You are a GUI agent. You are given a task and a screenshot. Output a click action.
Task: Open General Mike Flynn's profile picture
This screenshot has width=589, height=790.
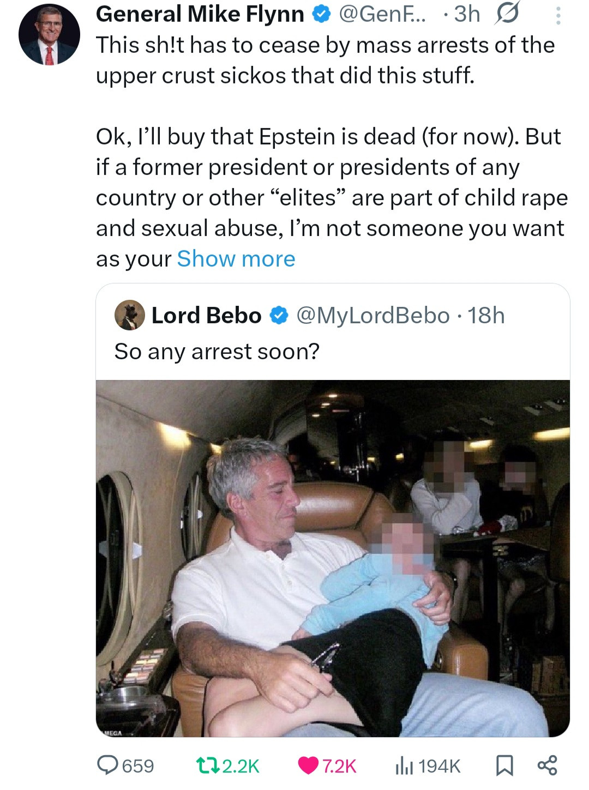click(49, 34)
